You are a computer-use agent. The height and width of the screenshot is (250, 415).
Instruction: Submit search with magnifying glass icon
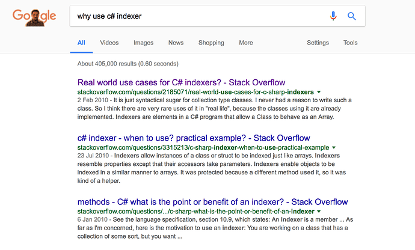pyautogui.click(x=351, y=16)
